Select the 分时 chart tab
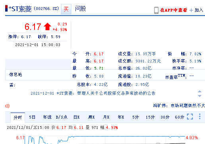Viewport: 205px width, 144px height. (18, 117)
